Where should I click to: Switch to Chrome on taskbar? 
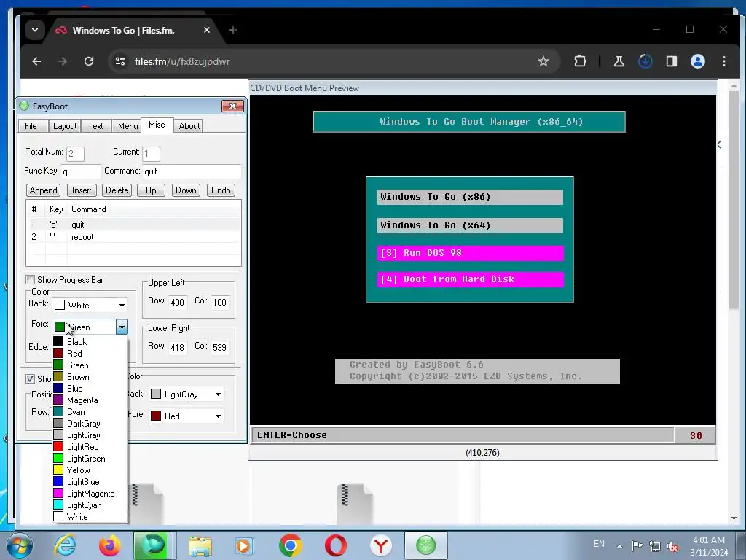pyautogui.click(x=290, y=545)
